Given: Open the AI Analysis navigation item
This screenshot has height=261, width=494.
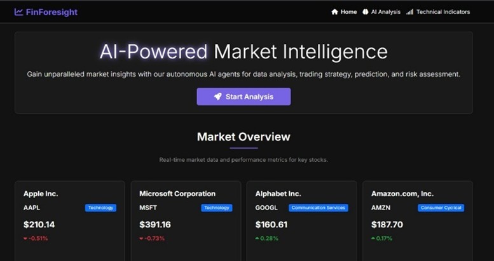Looking at the screenshot, I should pyautogui.click(x=381, y=12).
